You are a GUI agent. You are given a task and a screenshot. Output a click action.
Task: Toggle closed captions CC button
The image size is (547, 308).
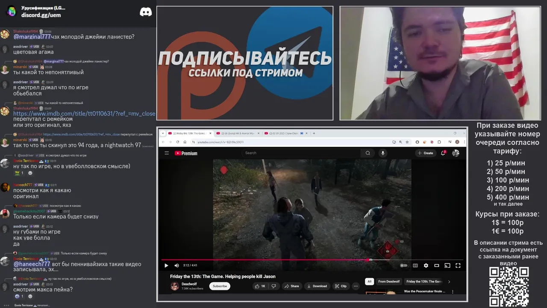point(415,266)
